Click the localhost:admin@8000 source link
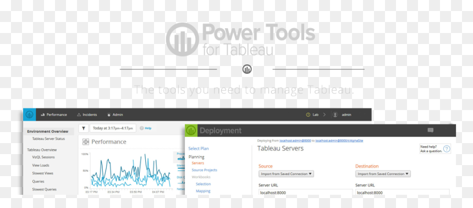 point(295,141)
